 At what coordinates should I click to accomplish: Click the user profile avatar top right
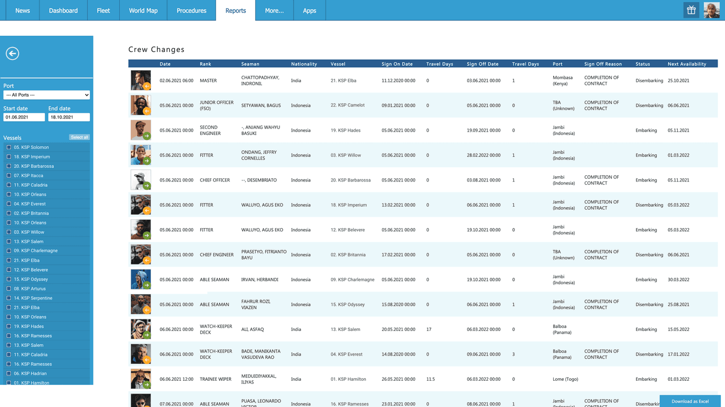pos(712,10)
